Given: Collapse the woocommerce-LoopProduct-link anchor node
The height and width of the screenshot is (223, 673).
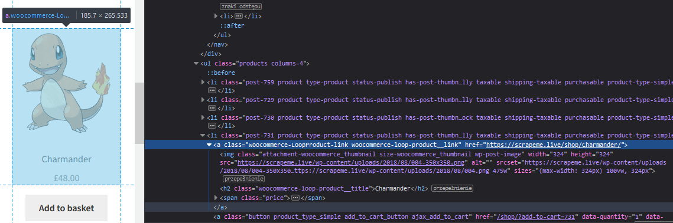Looking at the screenshot, I should (x=209, y=145).
